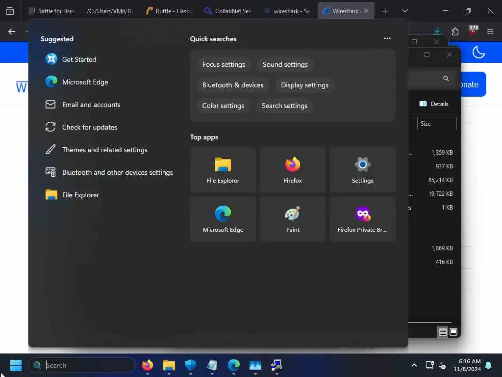The height and width of the screenshot is (377, 502).
Task: Switch File Explorer to details view icon
Action: [x=443, y=332]
